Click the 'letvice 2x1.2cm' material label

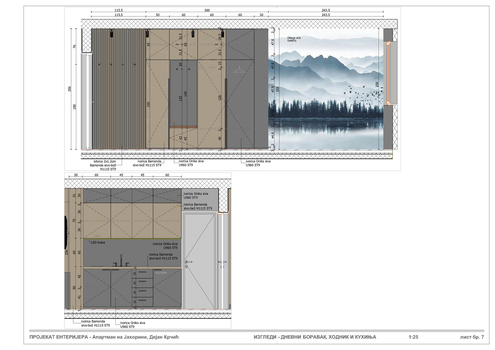point(105,162)
